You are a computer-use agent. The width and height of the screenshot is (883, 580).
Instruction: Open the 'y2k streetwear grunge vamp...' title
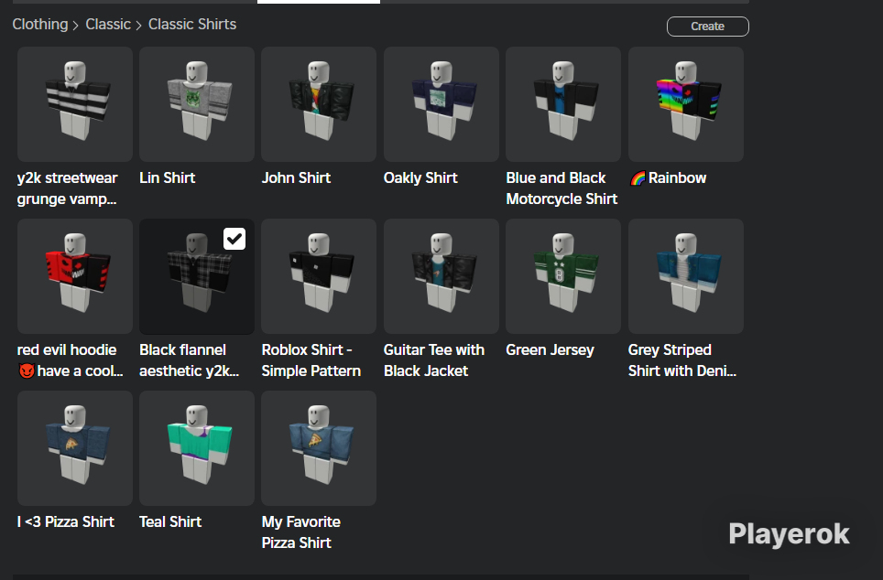click(x=67, y=188)
